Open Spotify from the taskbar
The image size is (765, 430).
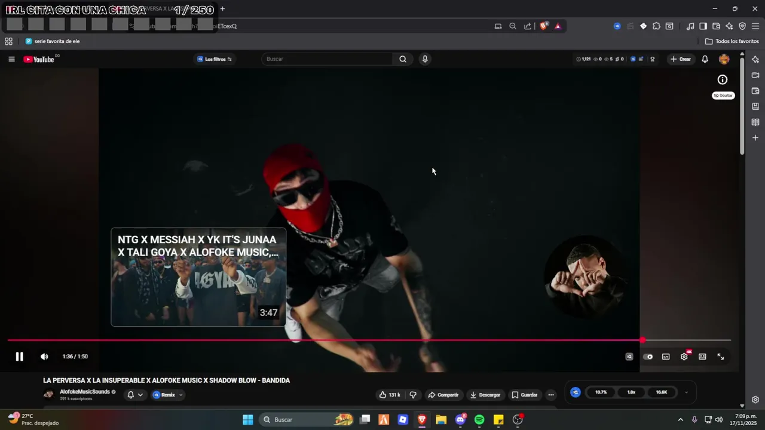coord(479,420)
